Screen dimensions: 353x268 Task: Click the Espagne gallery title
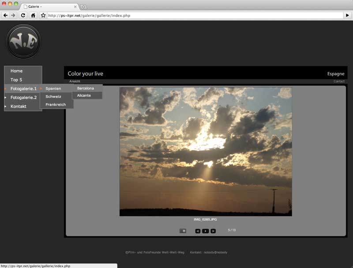[x=336, y=73]
